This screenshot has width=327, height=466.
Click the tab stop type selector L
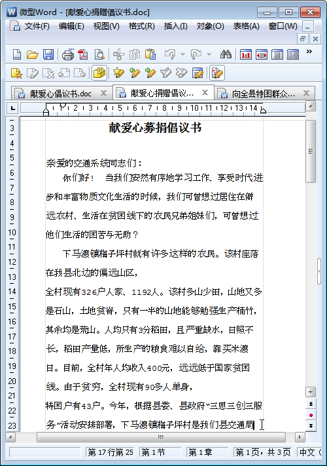[12, 108]
